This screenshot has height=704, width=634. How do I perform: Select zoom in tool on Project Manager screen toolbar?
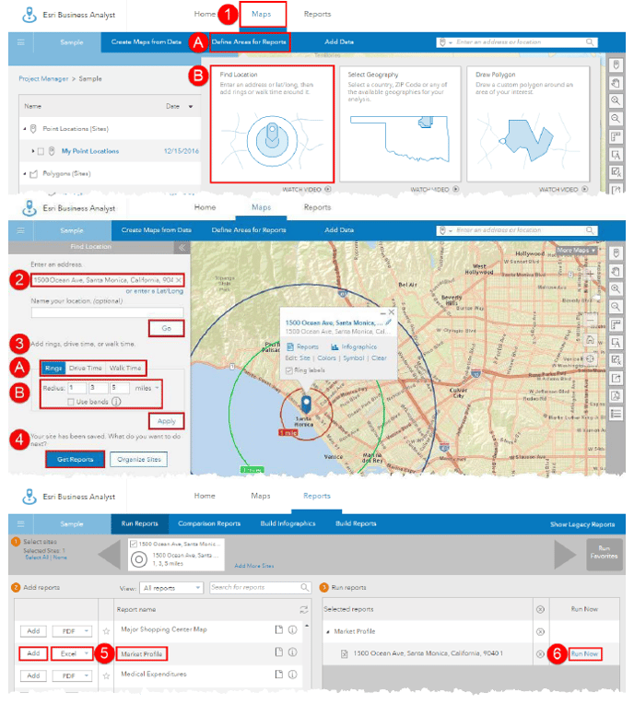click(x=616, y=100)
